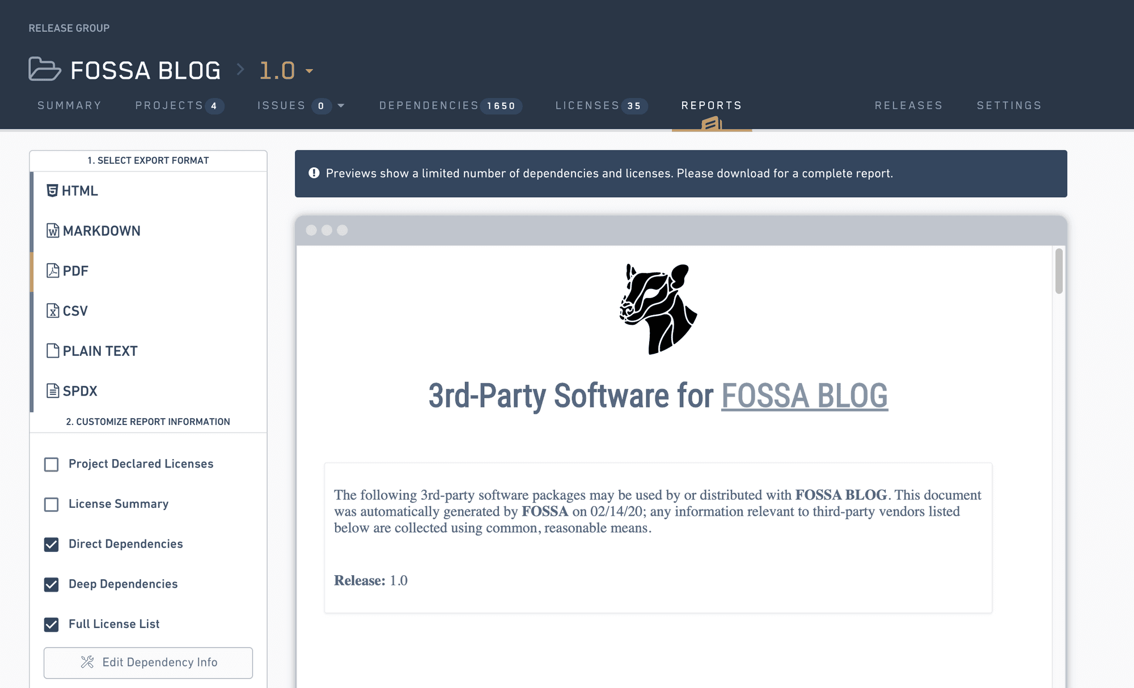
Task: Enable Project Declared Licenses checkbox
Action: click(x=52, y=464)
